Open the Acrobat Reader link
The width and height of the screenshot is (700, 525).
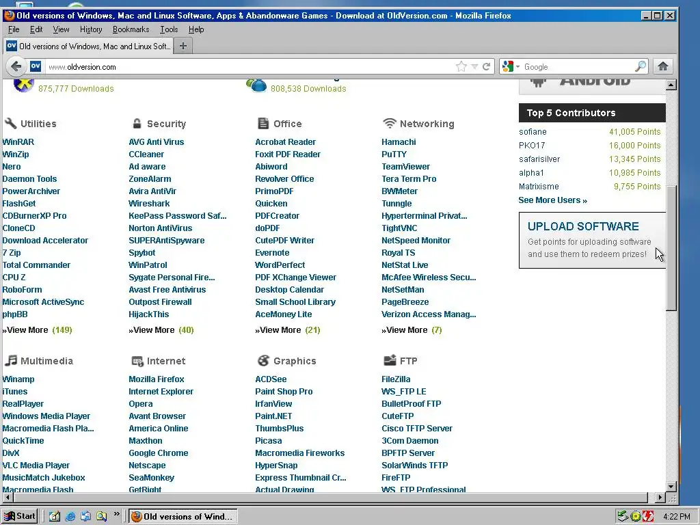285,142
